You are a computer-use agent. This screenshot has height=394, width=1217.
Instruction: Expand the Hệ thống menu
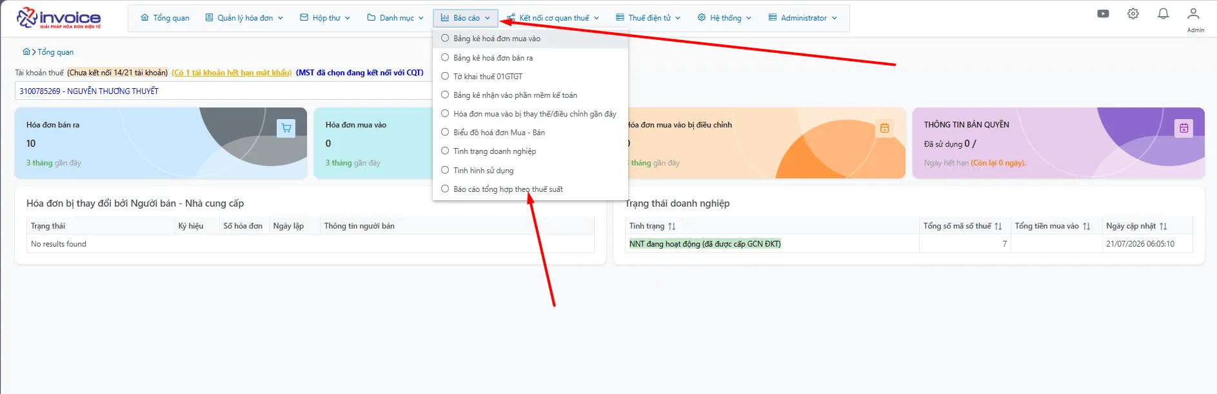724,18
